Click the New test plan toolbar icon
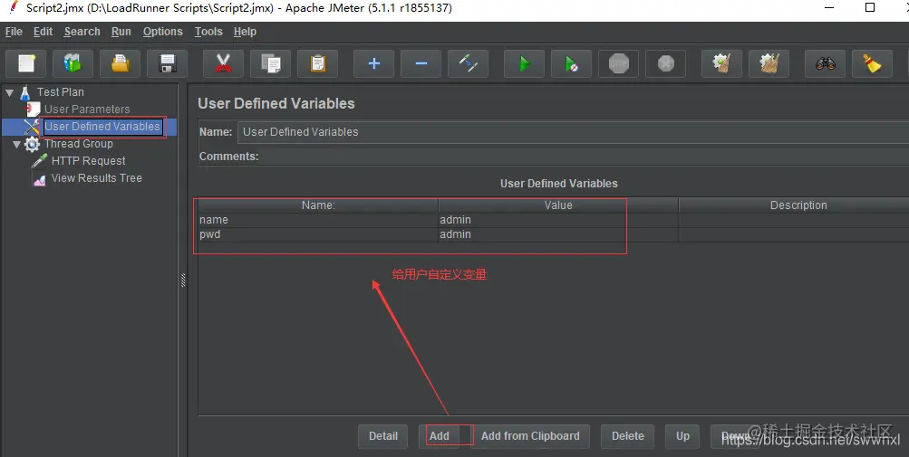The width and height of the screenshot is (909, 457). pos(26,63)
